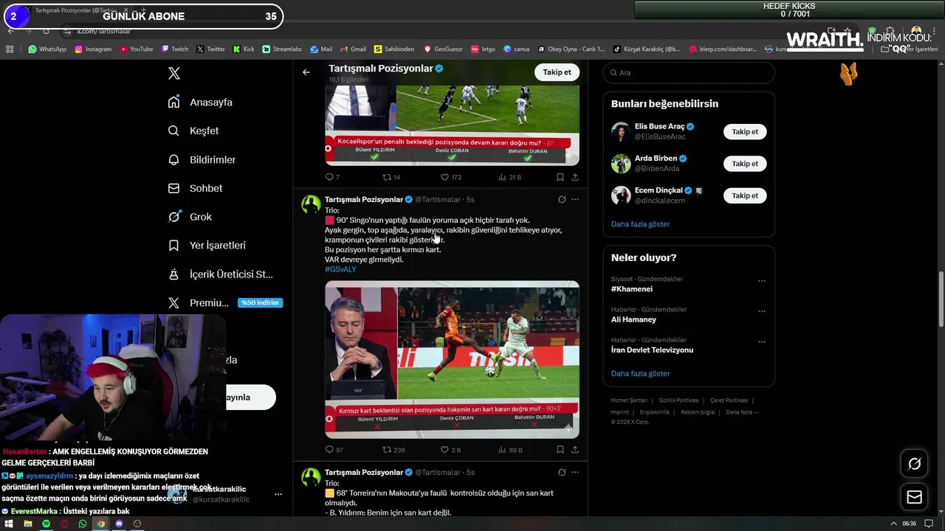Repost the tweet with 236 reposts
Screen dimensions: 945x531
click(x=394, y=450)
